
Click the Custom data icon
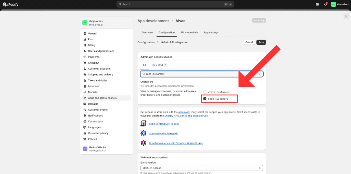coord(85,121)
